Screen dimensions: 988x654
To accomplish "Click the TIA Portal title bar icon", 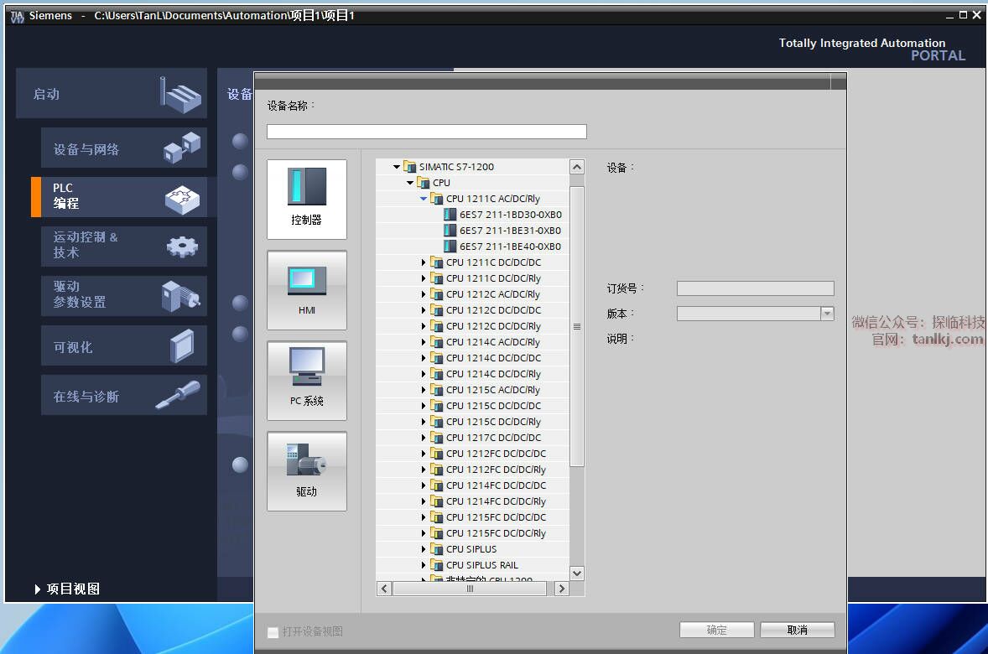I will (x=17, y=17).
